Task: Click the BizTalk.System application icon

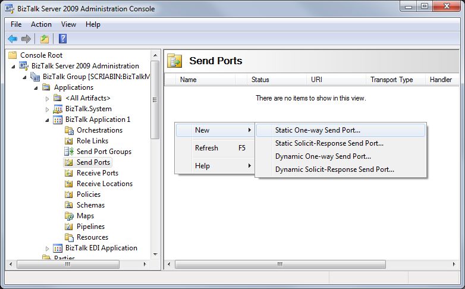Action: [58, 109]
